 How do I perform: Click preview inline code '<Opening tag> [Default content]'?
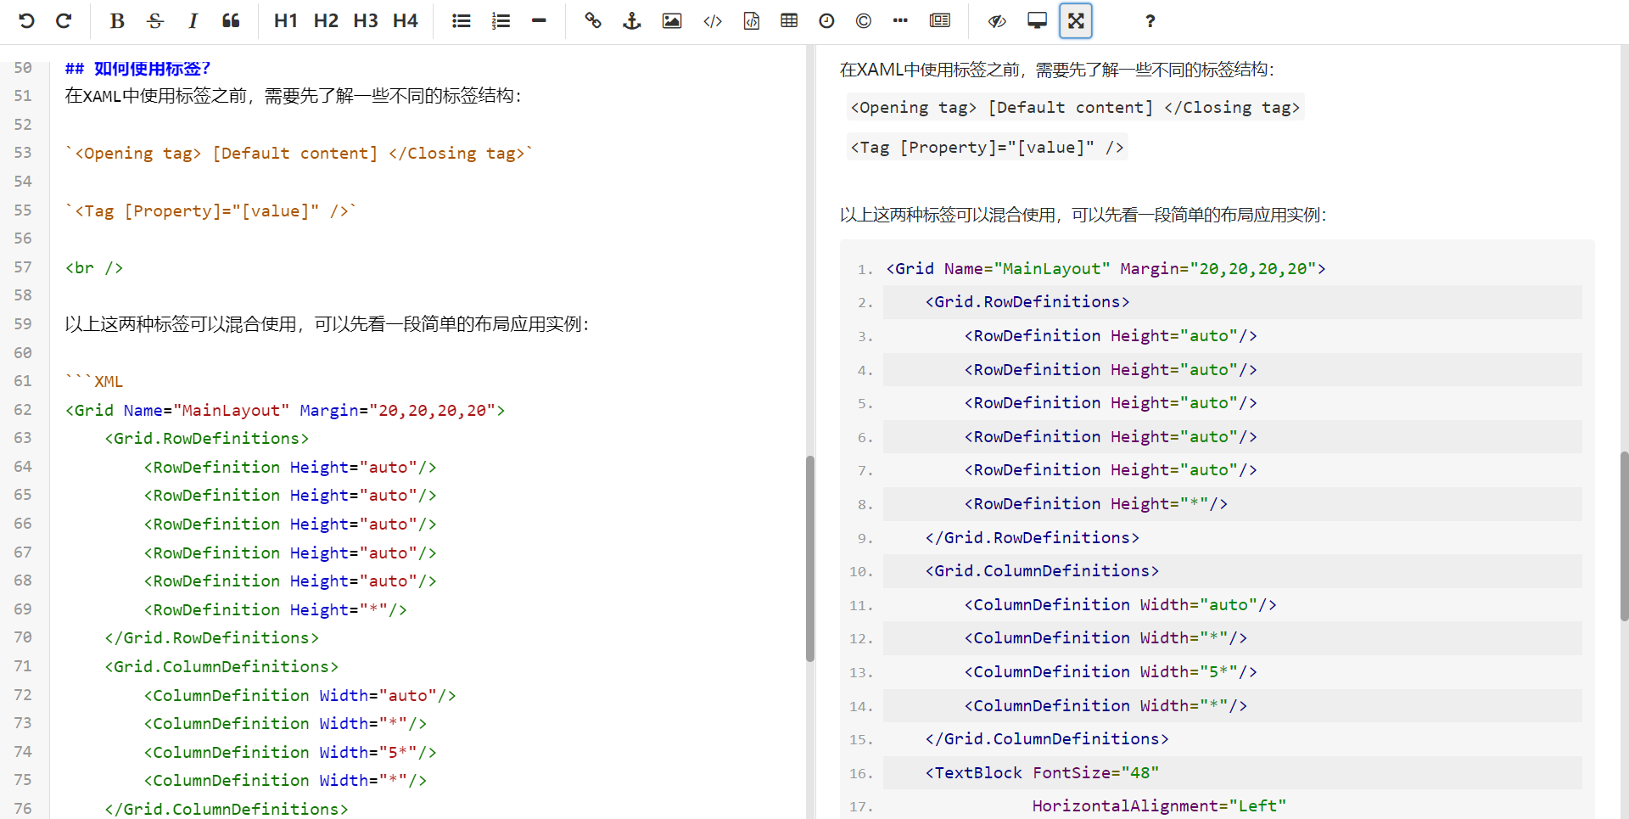[x=1075, y=108]
